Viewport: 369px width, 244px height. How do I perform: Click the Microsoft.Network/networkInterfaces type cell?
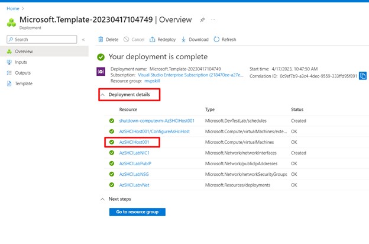pos(241,153)
